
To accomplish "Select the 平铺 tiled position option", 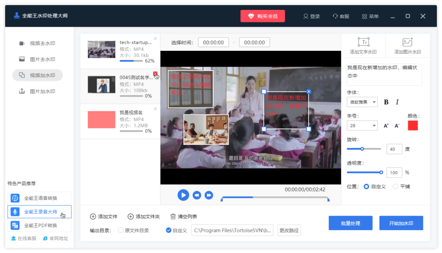I will 396,187.
